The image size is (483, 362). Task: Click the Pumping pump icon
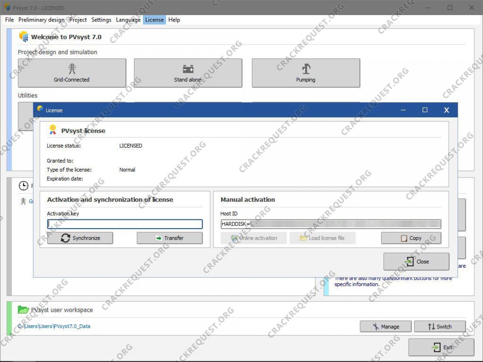click(306, 69)
